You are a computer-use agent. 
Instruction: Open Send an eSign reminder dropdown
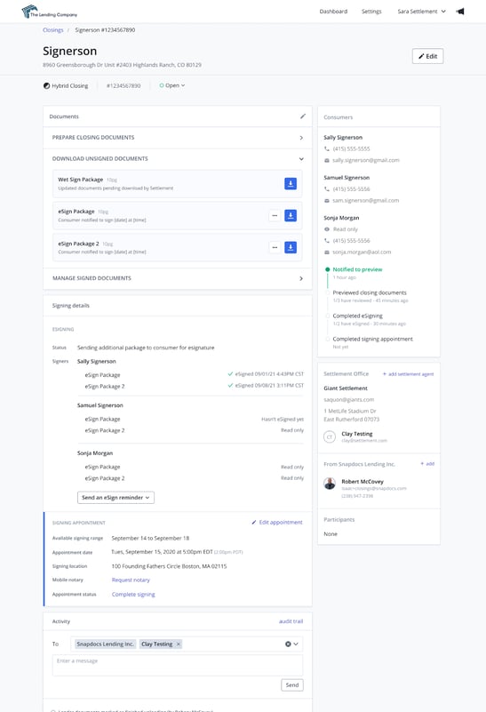click(x=116, y=498)
